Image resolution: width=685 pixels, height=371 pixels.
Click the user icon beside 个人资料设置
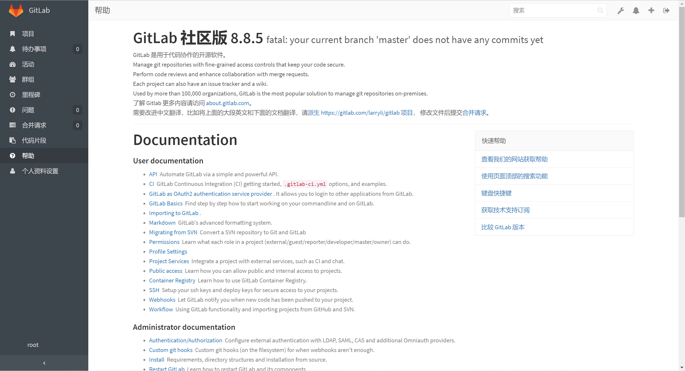coord(12,171)
